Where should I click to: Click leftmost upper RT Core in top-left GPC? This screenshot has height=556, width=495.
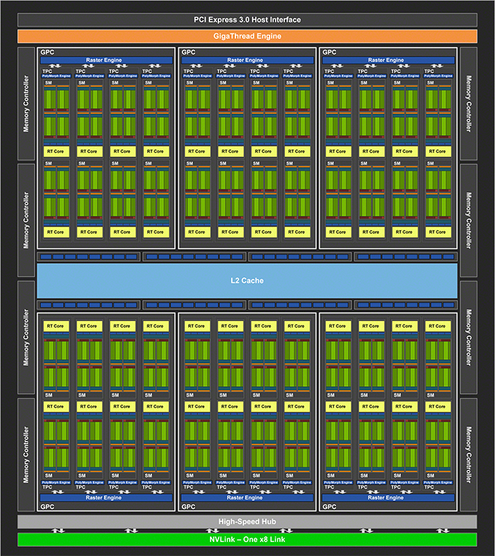(x=56, y=151)
